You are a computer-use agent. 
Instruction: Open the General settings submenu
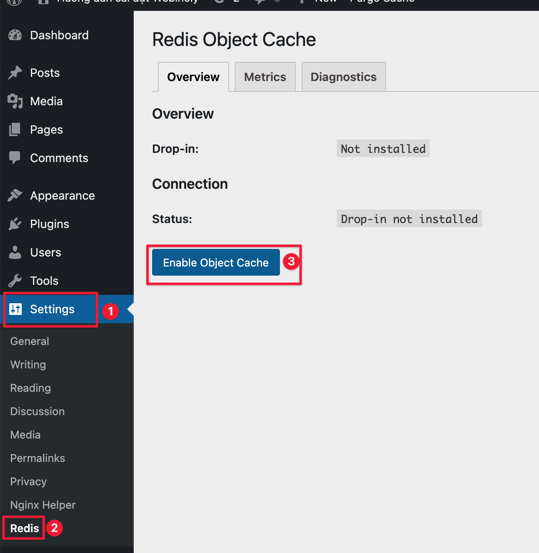point(30,341)
